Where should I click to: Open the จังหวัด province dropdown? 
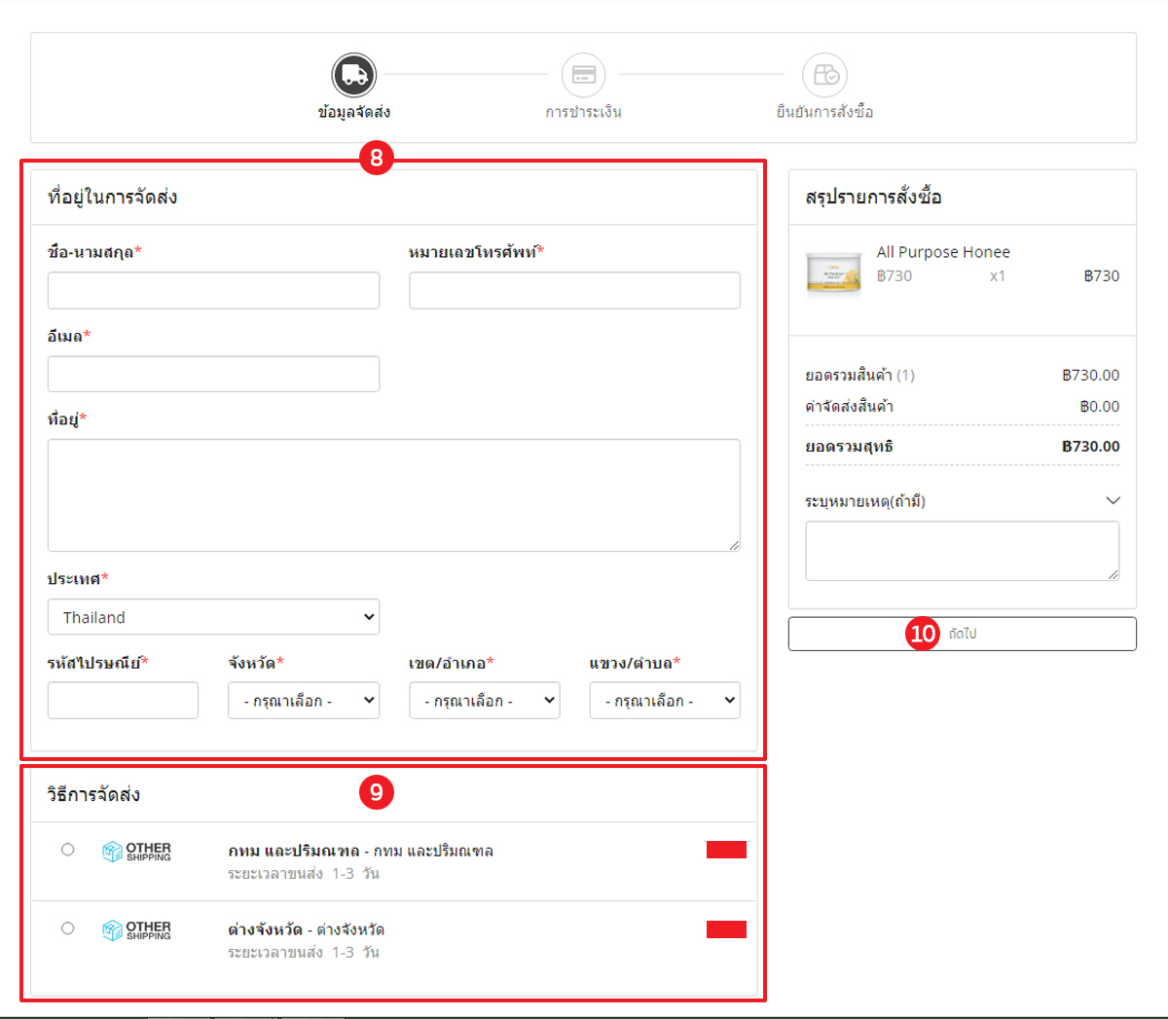[303, 701]
